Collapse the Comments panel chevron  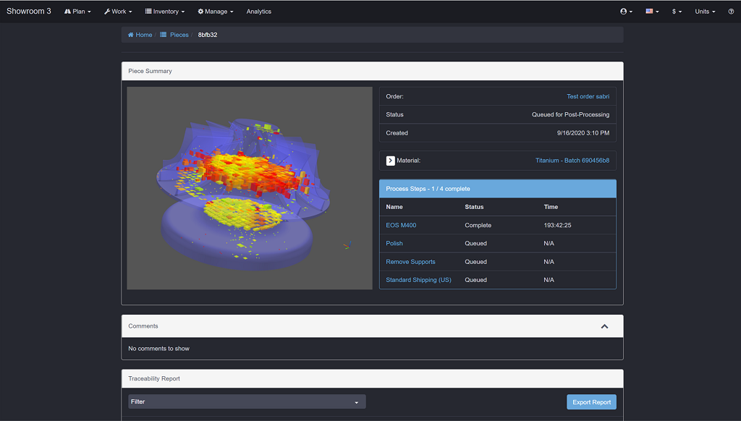click(604, 326)
